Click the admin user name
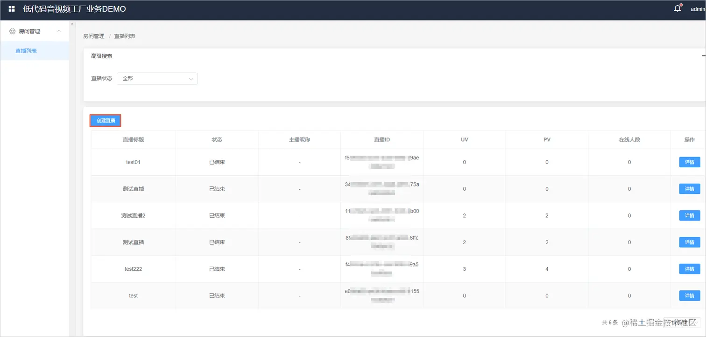706x337 pixels. tap(698, 9)
